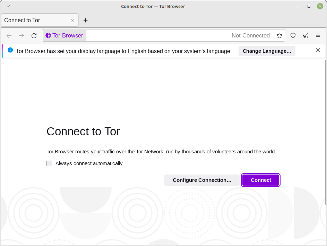The image size is (327, 246).
Task: Click the forward navigation arrow
Action: [21, 35]
